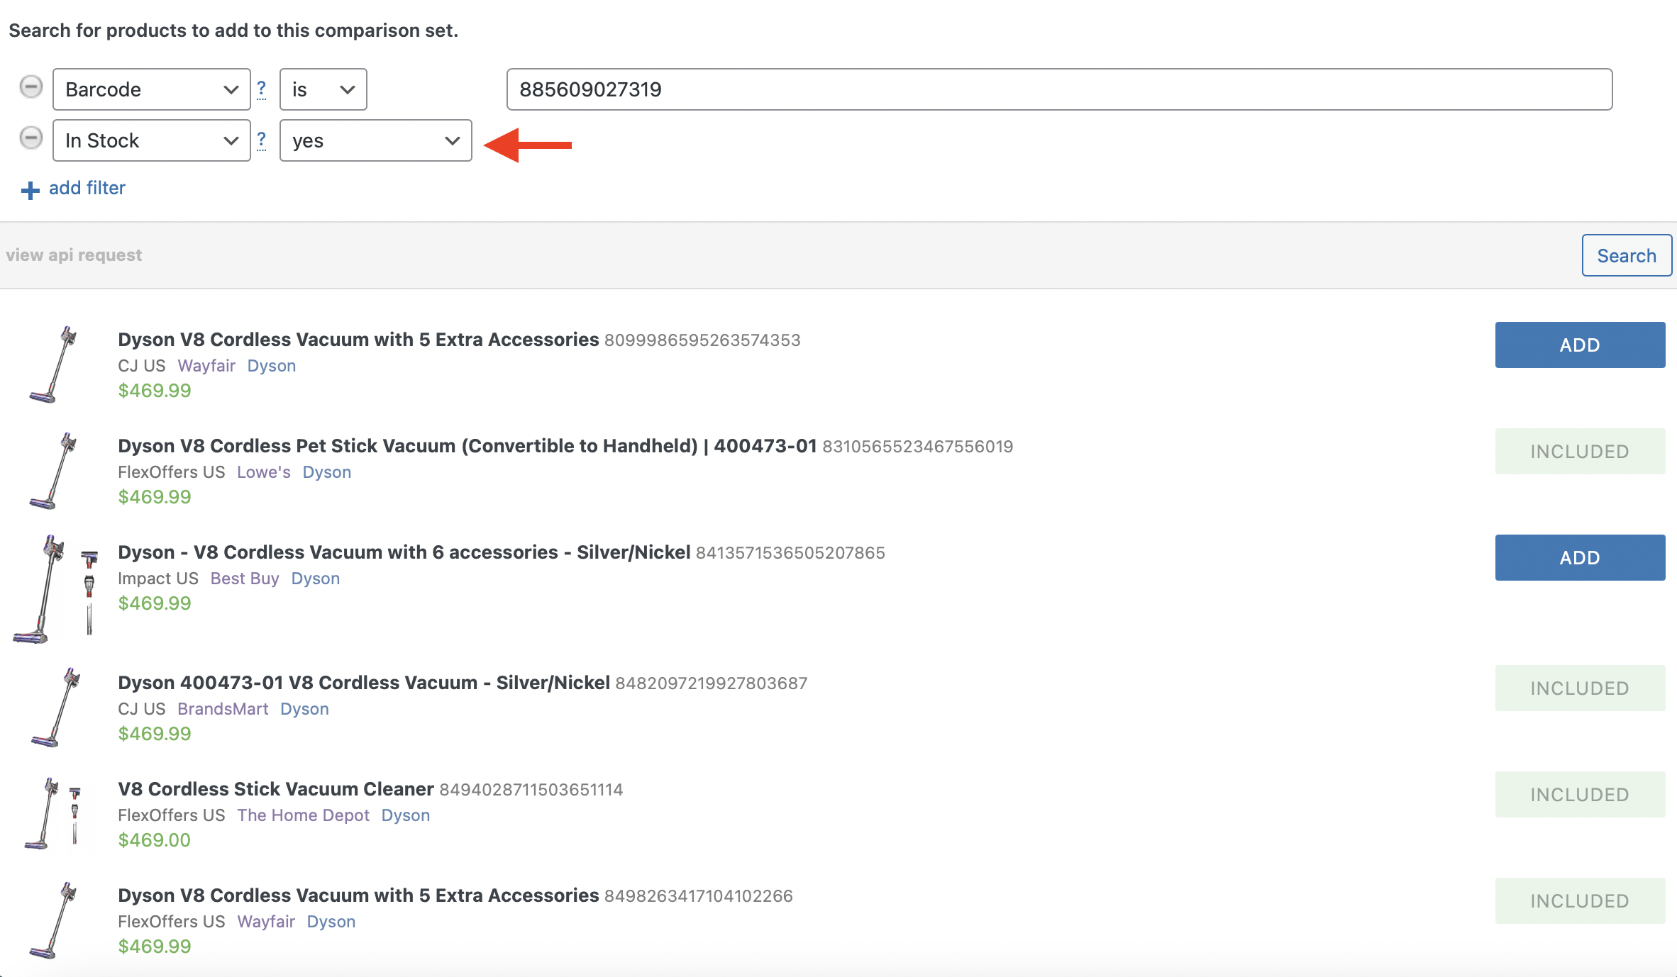Screen dimensions: 1677x977
Task: Click 'Impact US' network label
Action: pyautogui.click(x=158, y=579)
